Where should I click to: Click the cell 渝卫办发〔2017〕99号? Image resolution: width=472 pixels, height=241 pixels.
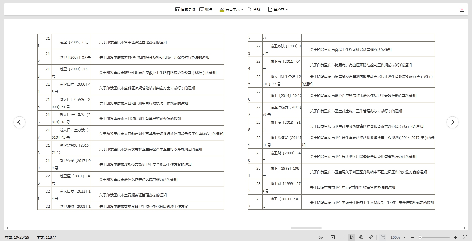click(x=71, y=164)
